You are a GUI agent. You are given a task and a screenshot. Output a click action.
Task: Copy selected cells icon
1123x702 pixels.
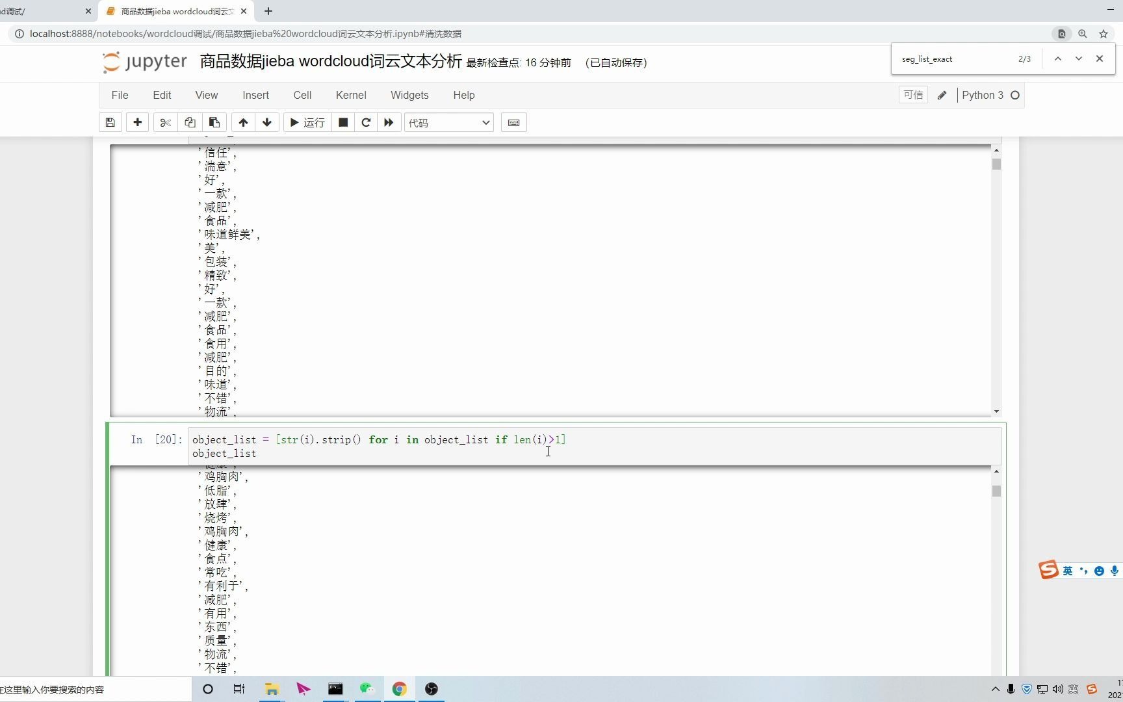point(190,123)
